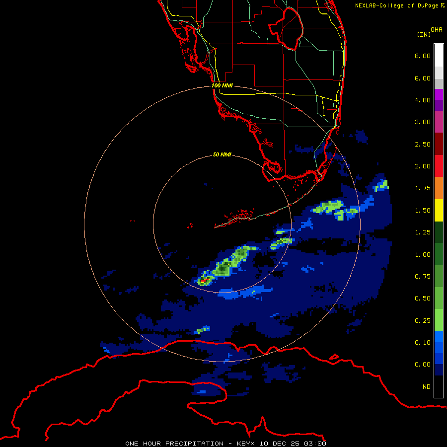Click the 2.00 legend value
Screen dimensions: 447x447
(423, 166)
